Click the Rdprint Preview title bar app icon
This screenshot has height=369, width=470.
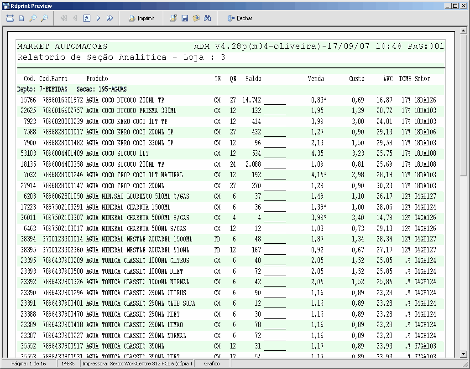pyautogui.click(x=6, y=5)
